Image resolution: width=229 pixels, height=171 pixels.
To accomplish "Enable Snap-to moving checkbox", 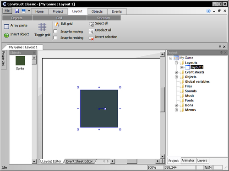I will coord(55,31).
